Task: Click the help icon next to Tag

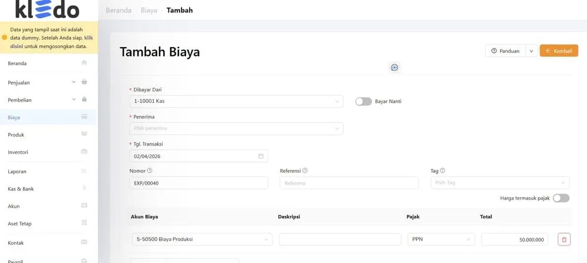Action: point(443,170)
